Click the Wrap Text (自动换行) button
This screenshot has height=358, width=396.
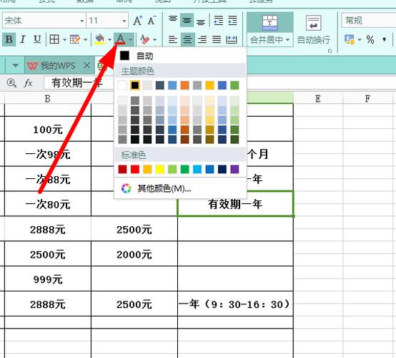(x=313, y=29)
